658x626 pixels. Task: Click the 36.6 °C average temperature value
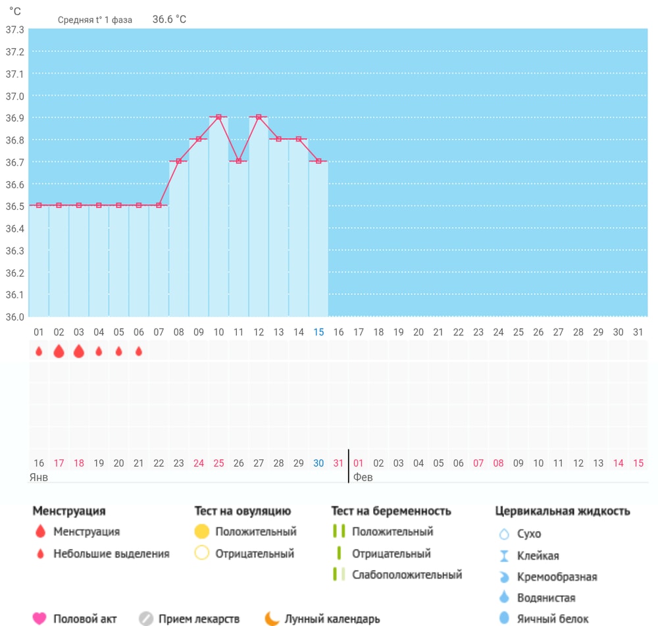click(169, 19)
